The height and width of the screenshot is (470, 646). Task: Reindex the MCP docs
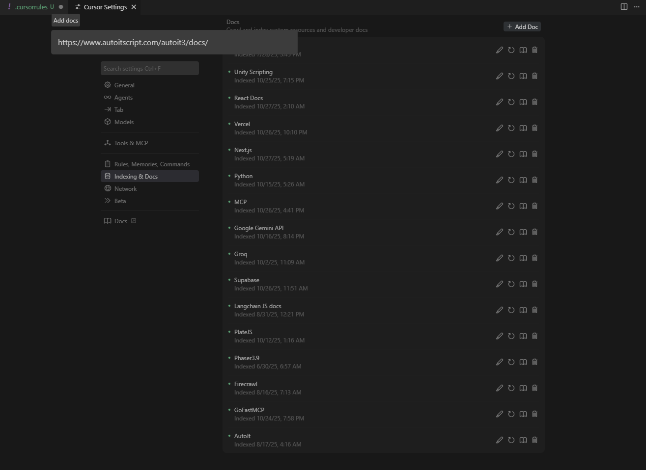(x=511, y=206)
